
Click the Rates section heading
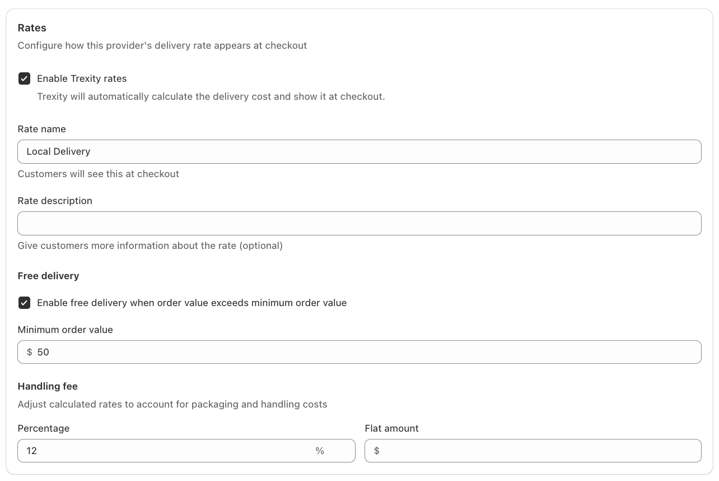32,28
